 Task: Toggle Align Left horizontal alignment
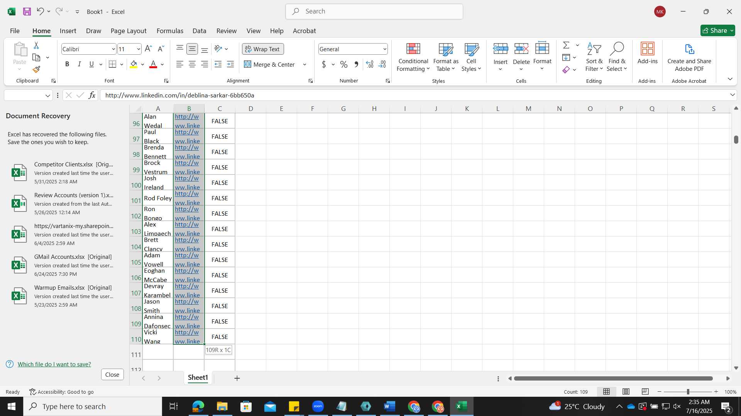coord(179,64)
